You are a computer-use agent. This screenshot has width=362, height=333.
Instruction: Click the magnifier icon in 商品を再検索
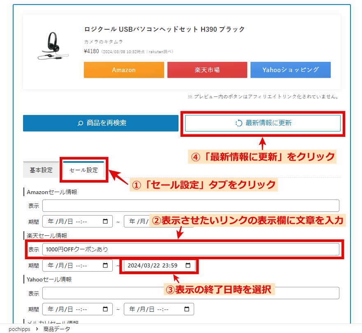(x=80, y=123)
